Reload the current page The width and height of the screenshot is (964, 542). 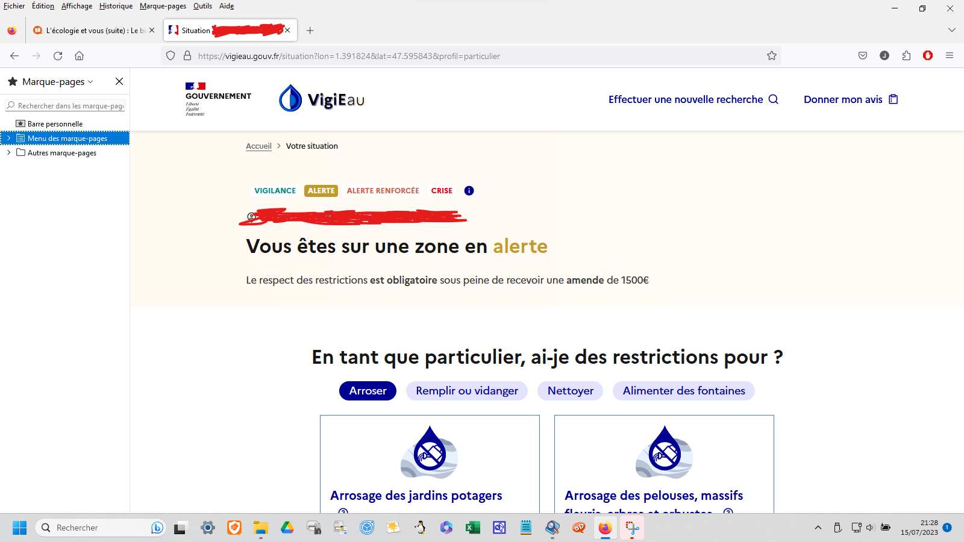[58, 56]
